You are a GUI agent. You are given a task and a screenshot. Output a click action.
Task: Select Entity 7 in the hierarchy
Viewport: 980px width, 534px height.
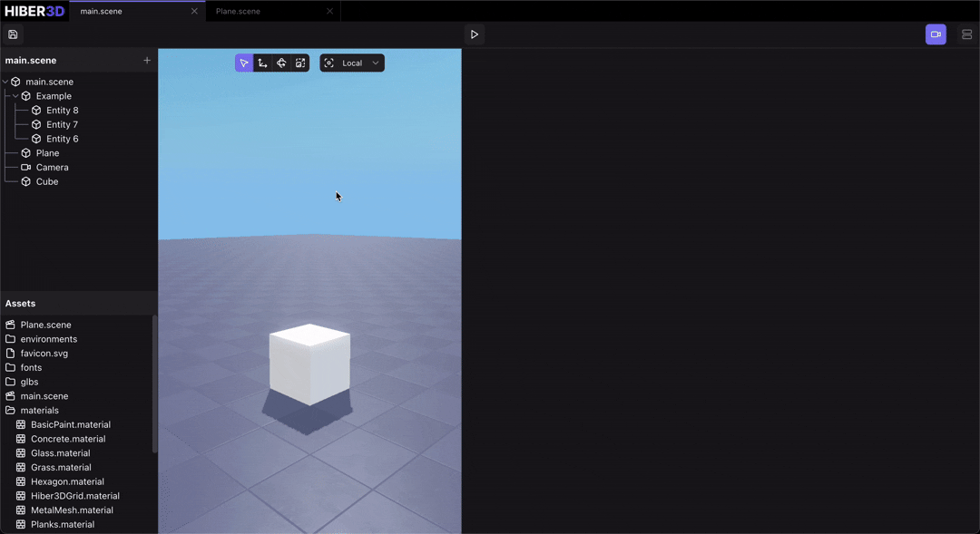pos(62,124)
